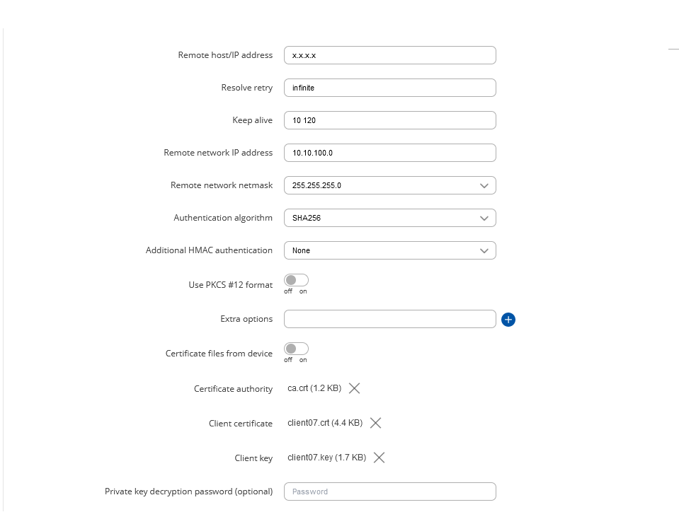This screenshot has width=679, height=512.
Task: Click the private key decryption password field
Action: click(389, 491)
